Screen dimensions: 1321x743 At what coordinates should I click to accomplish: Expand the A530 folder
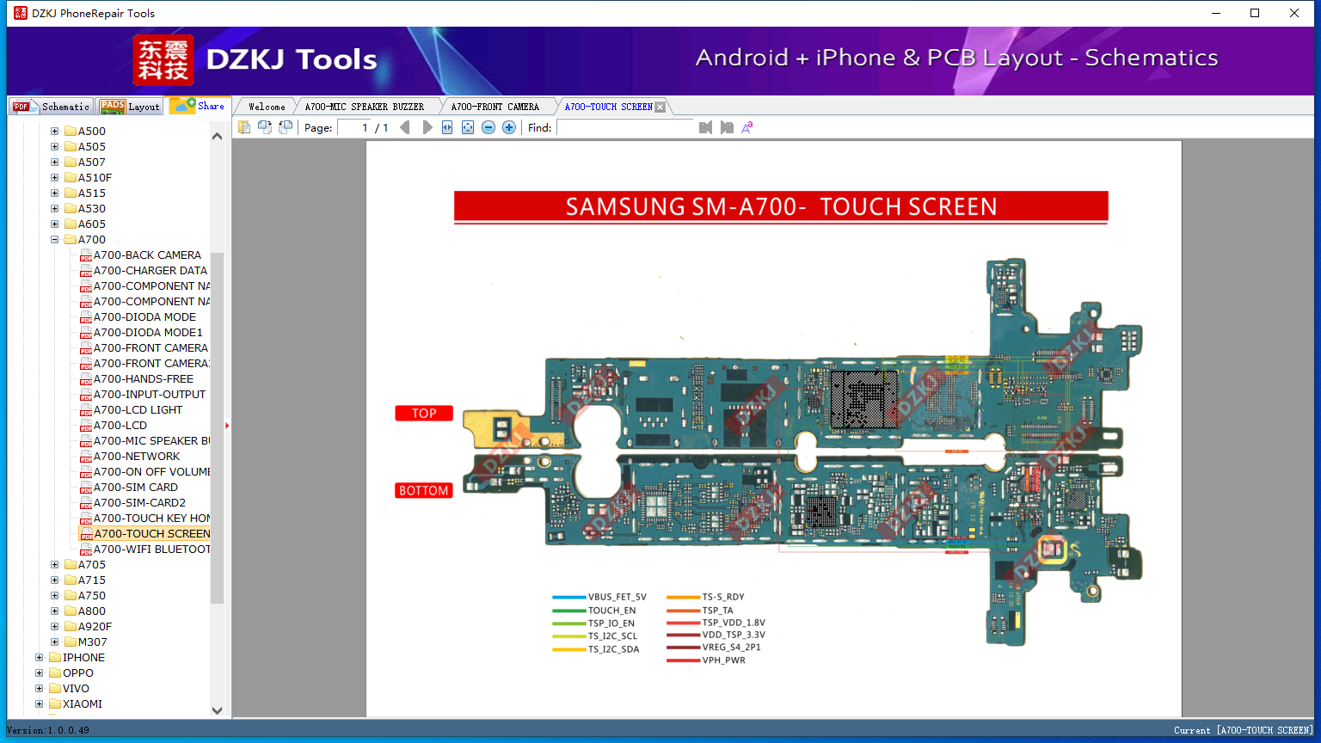pyautogui.click(x=54, y=209)
